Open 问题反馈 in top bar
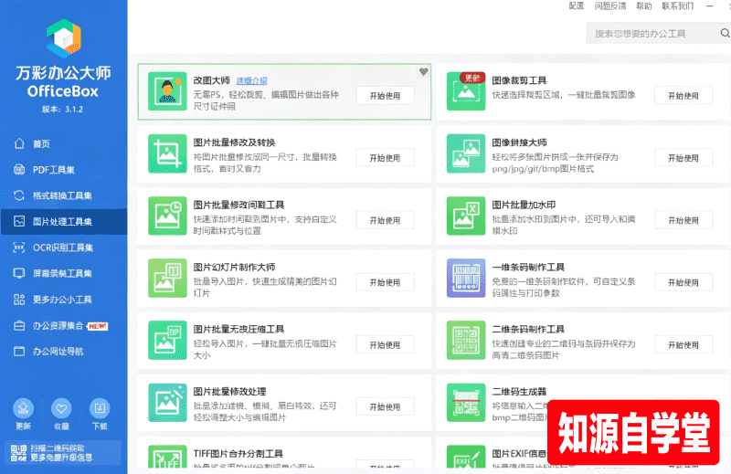The width and height of the screenshot is (731, 474). tap(610, 6)
